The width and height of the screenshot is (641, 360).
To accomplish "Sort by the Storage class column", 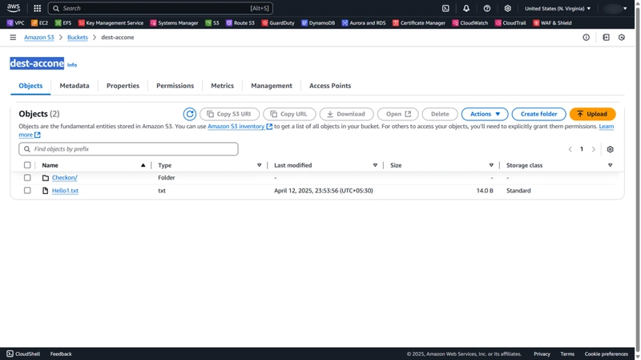I will pos(611,165).
